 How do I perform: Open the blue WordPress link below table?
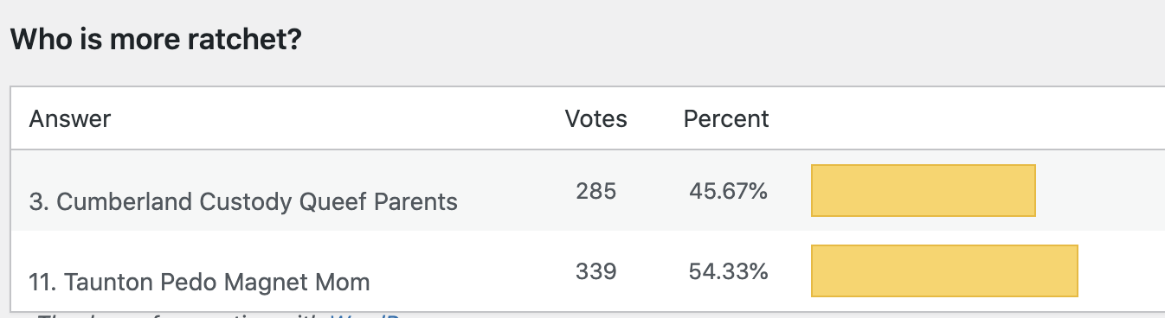(x=362, y=315)
